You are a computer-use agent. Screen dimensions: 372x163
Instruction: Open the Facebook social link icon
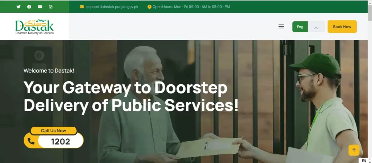pyautogui.click(x=29, y=7)
